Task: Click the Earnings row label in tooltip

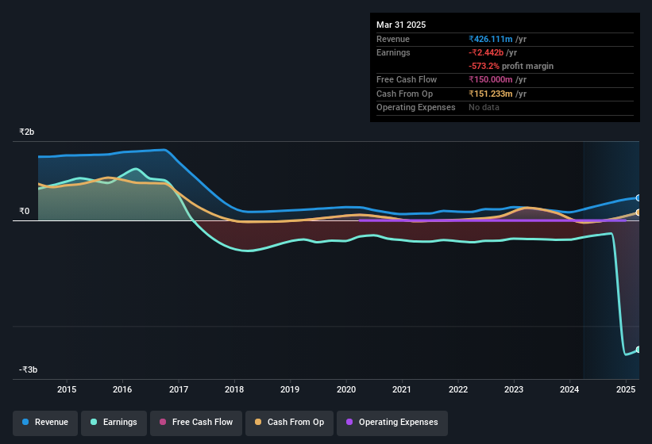Action: point(393,52)
